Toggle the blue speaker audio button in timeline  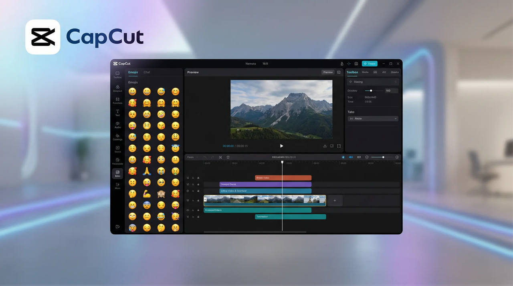point(351,157)
